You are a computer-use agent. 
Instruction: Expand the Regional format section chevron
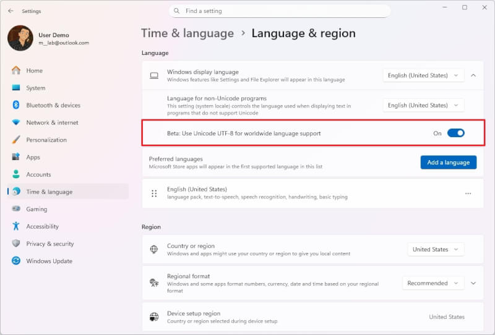(x=473, y=283)
